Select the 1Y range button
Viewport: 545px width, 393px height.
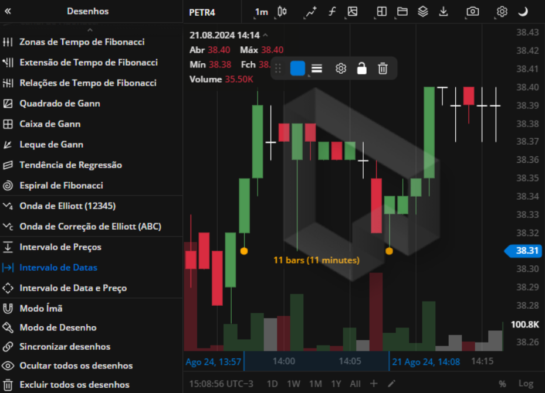click(x=336, y=384)
